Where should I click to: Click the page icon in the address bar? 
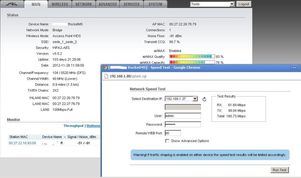[106, 76]
